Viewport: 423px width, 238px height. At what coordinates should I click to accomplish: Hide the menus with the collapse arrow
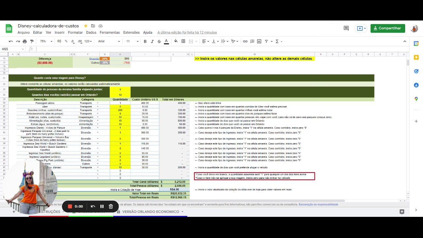coord(405,41)
